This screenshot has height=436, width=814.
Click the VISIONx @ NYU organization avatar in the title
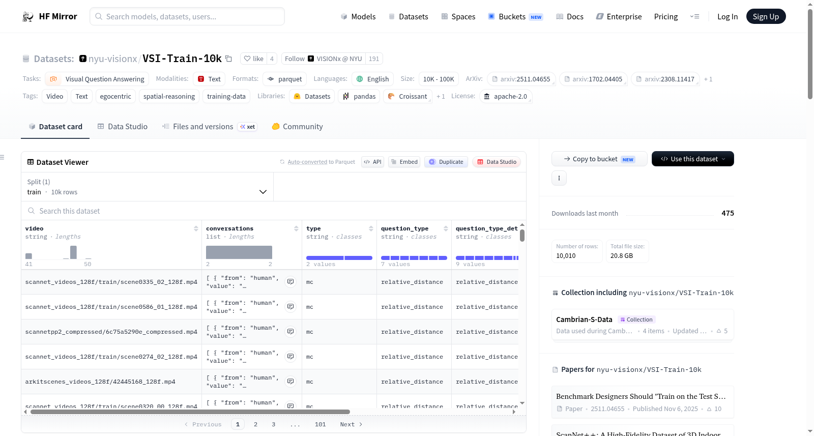click(83, 59)
